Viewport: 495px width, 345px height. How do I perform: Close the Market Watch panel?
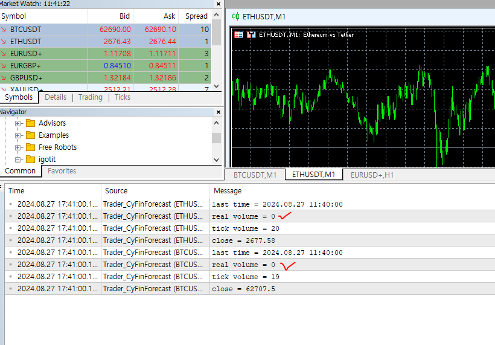[x=218, y=4]
